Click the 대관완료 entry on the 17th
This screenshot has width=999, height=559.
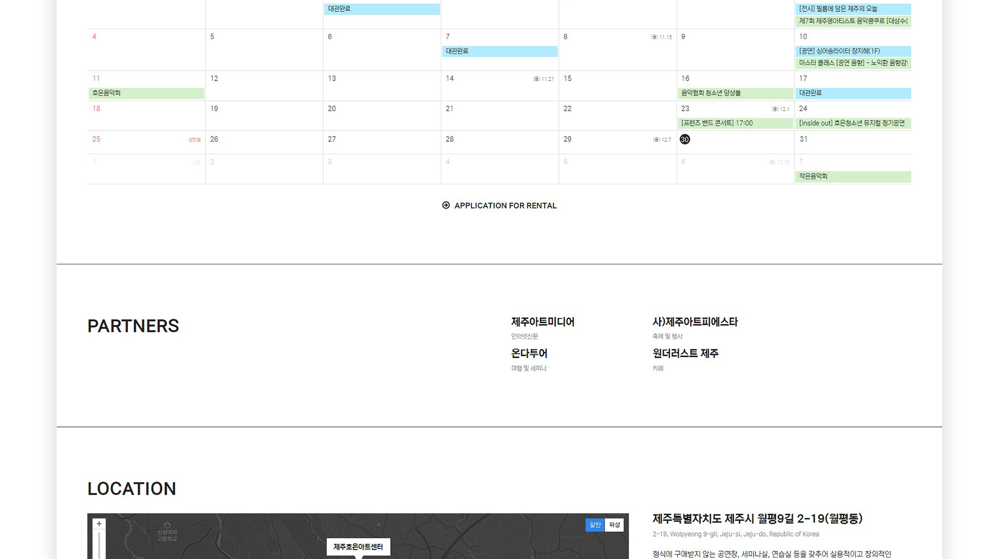853,93
